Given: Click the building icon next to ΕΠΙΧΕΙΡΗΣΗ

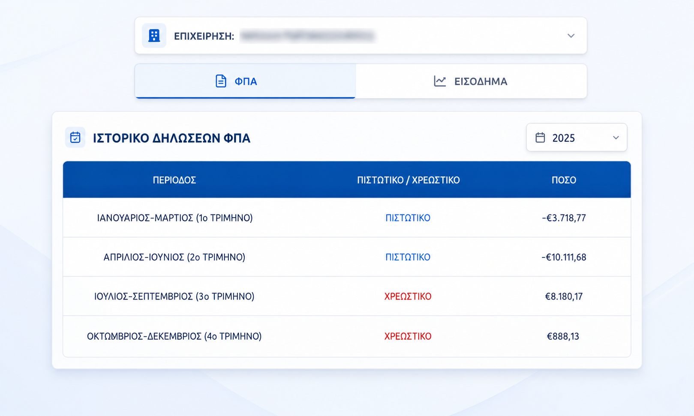Looking at the screenshot, I should [x=154, y=36].
